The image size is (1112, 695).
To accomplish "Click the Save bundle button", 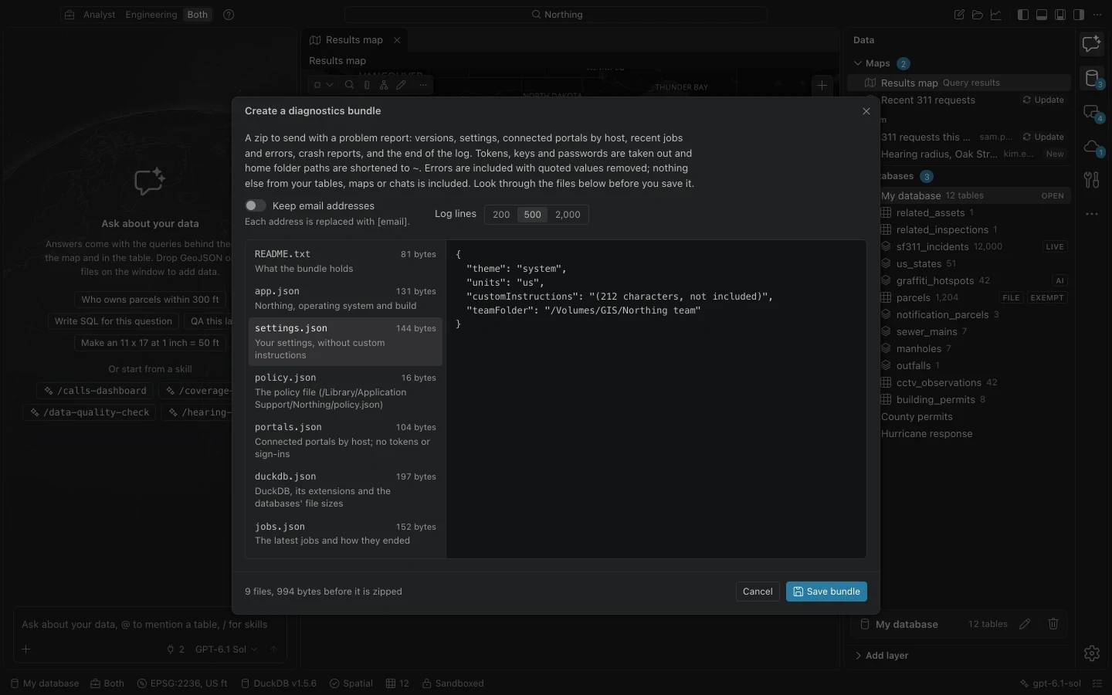I will 826,592.
